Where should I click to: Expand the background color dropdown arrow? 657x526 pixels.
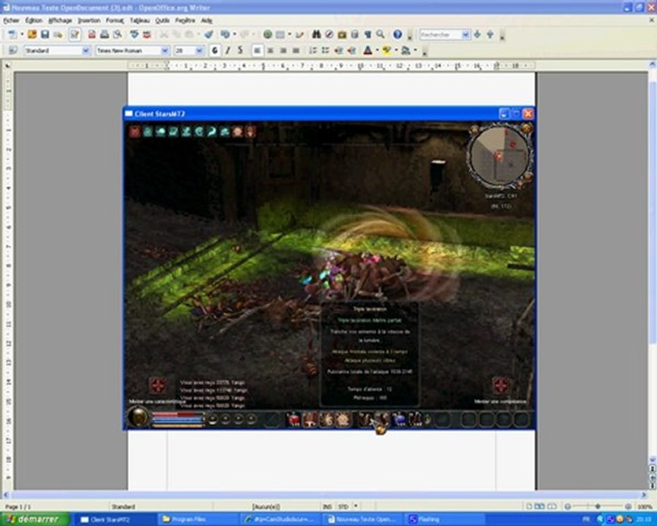tap(415, 50)
